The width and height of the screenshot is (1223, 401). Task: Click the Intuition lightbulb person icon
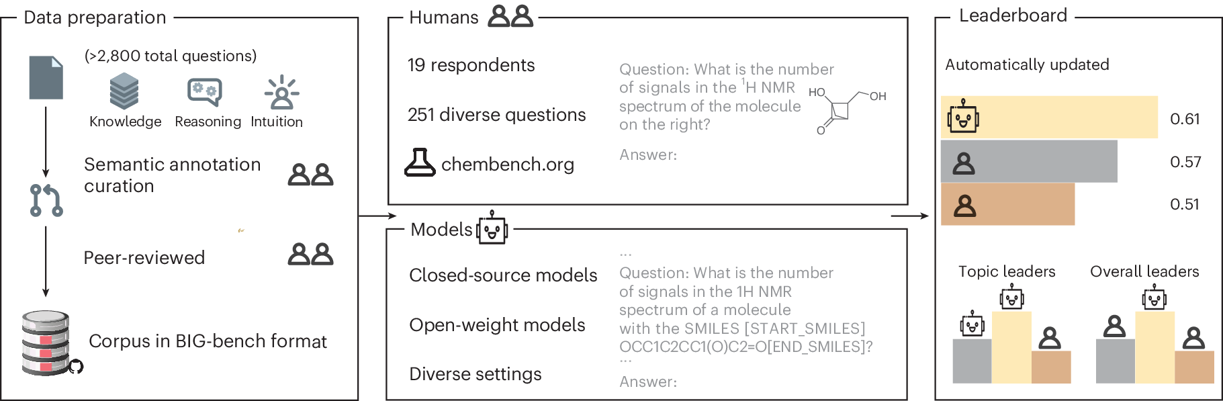(282, 93)
